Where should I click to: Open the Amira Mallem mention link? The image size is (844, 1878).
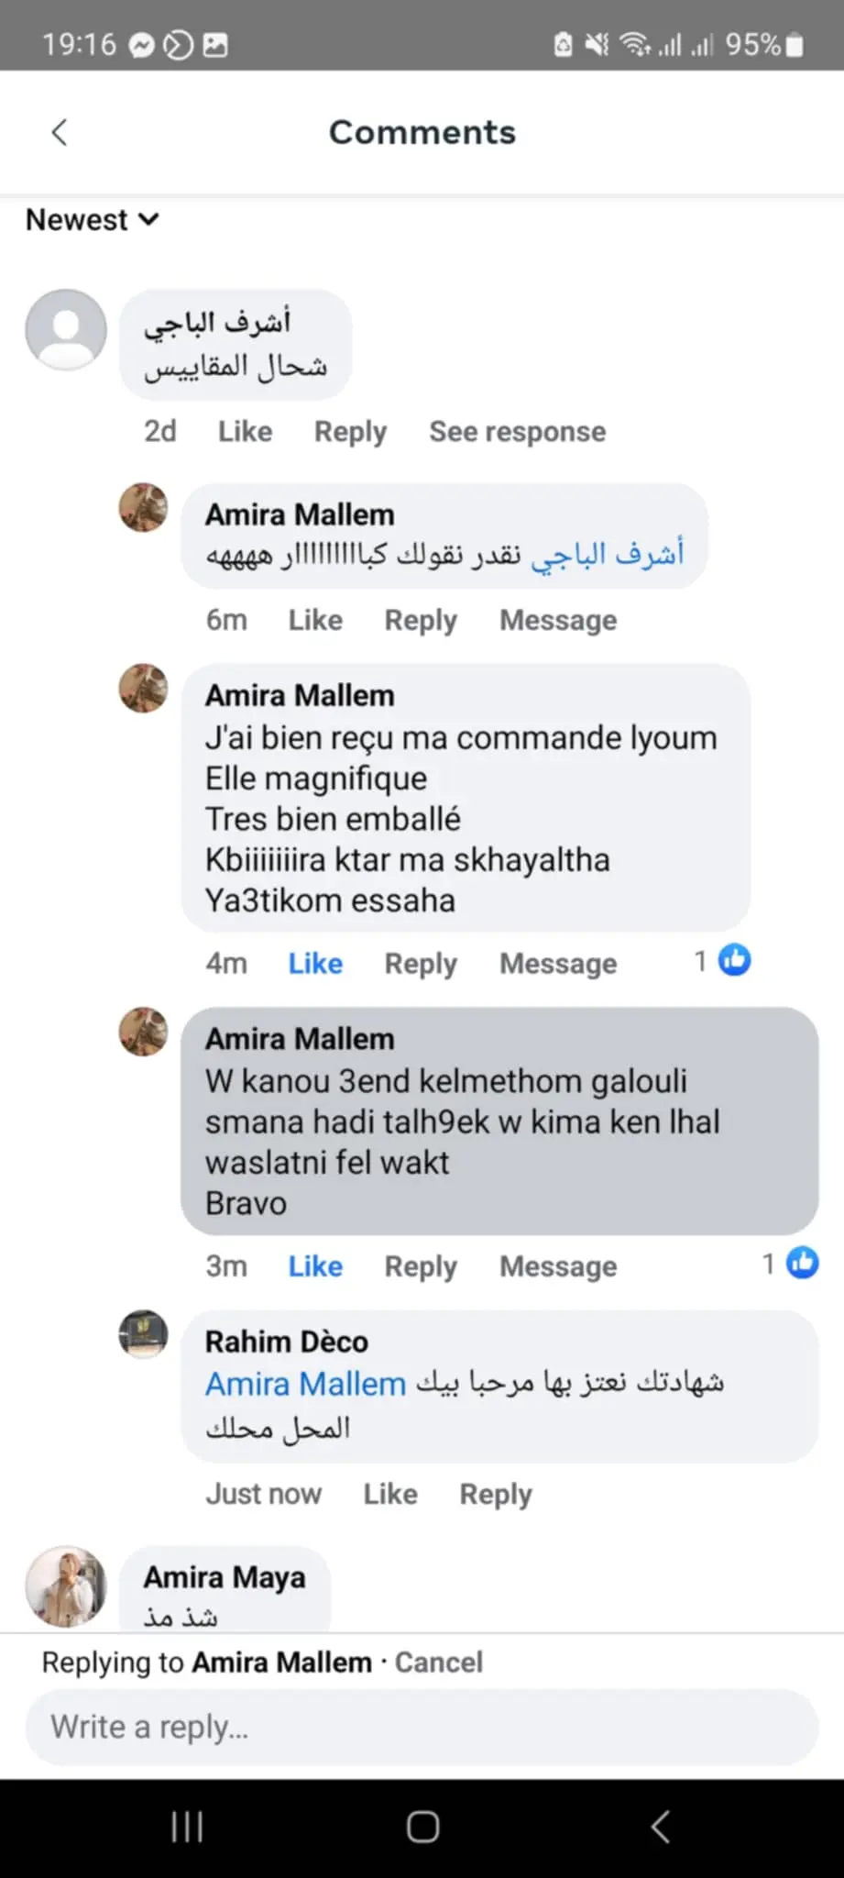tap(304, 1383)
